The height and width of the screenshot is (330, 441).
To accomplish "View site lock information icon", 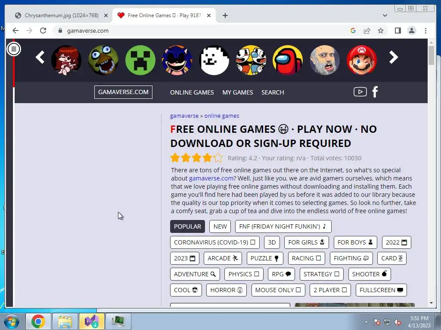I will pos(60,31).
